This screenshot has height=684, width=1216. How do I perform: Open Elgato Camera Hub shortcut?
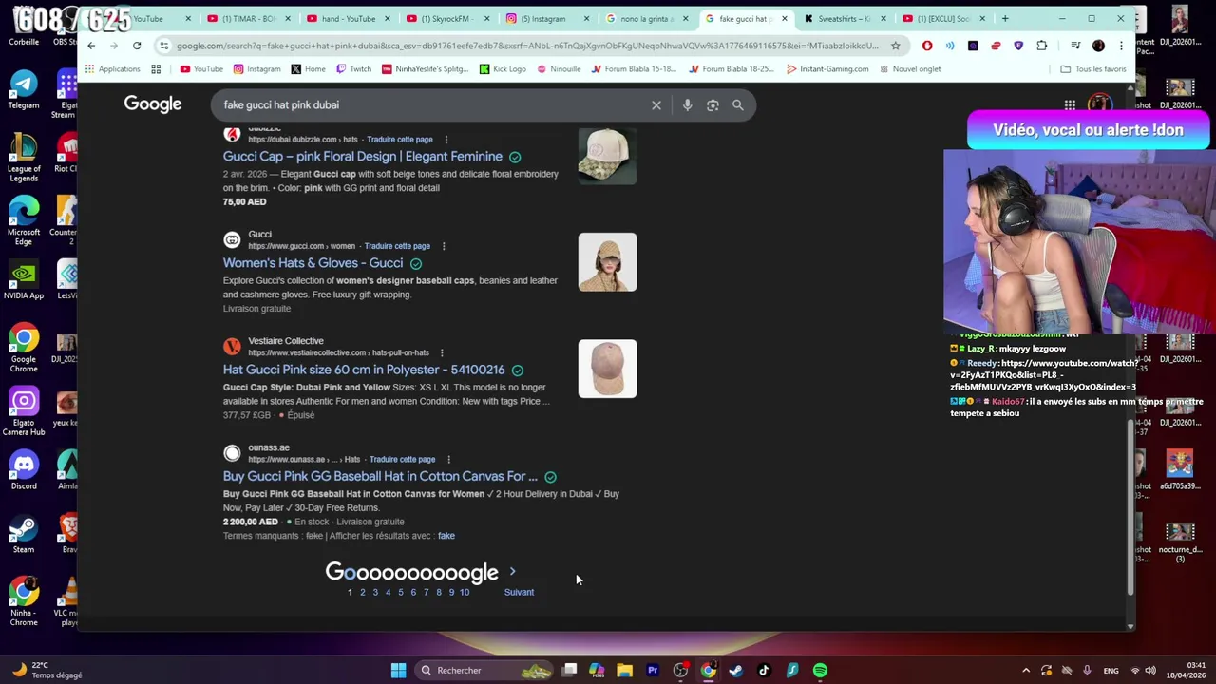[24, 412]
